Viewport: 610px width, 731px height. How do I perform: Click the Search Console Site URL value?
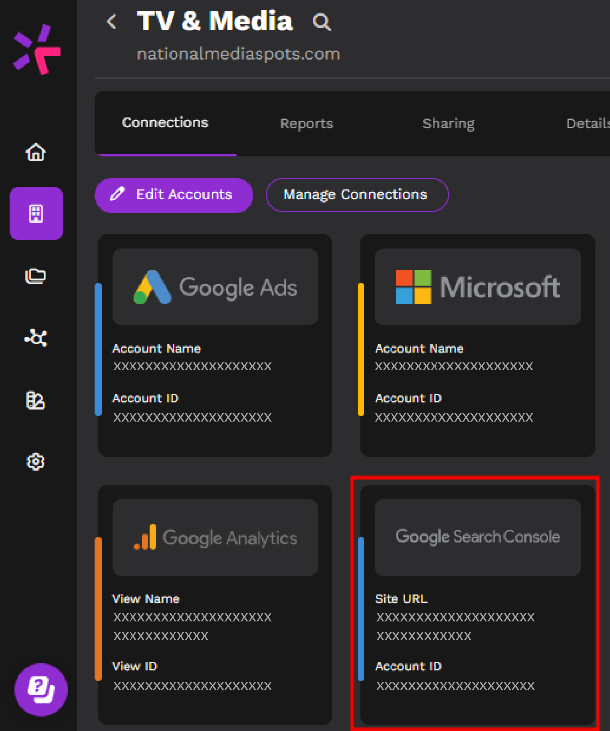tap(456, 627)
